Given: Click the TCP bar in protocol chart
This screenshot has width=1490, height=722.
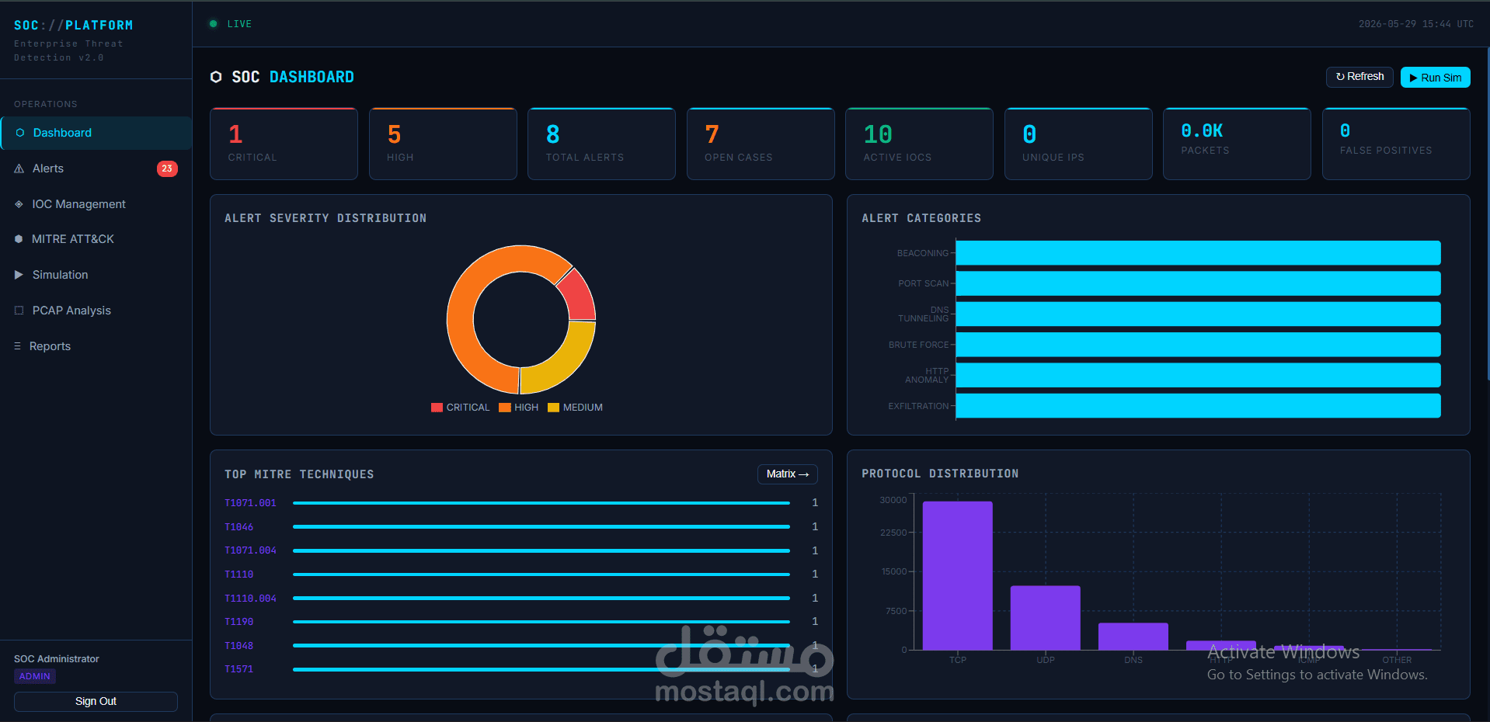Looking at the screenshot, I should (x=957, y=575).
